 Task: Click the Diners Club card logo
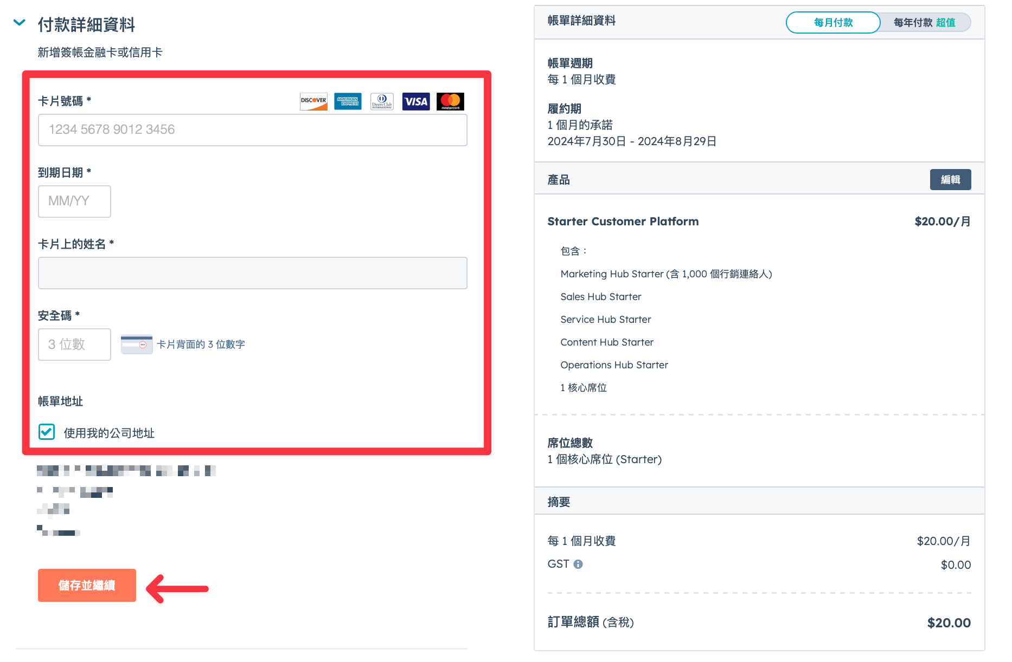pyautogui.click(x=382, y=101)
